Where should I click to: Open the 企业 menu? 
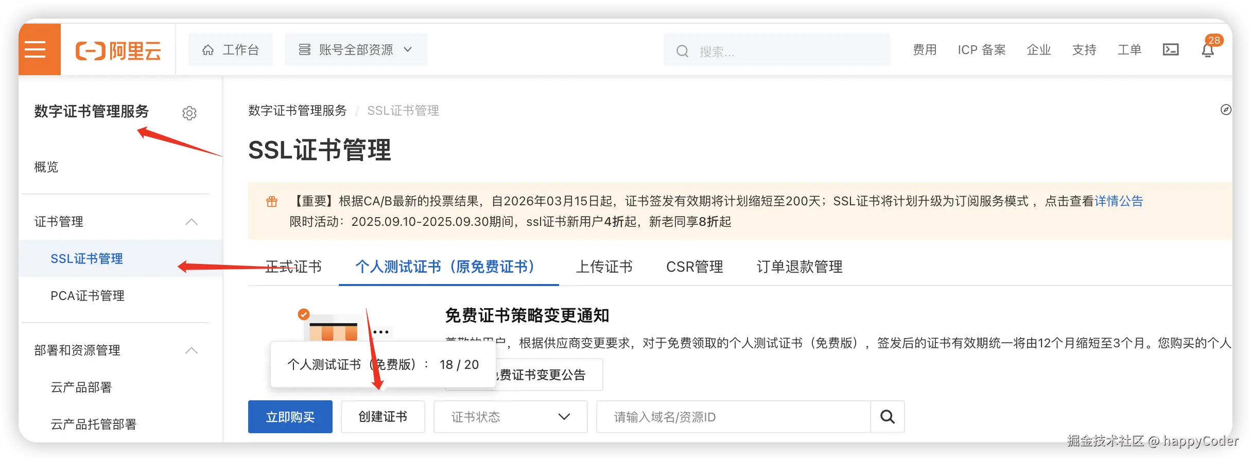coord(1039,50)
